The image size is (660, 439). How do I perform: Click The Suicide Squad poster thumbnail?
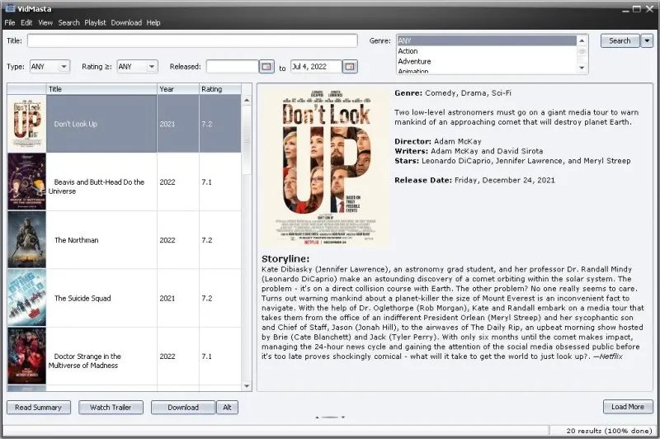click(26, 298)
